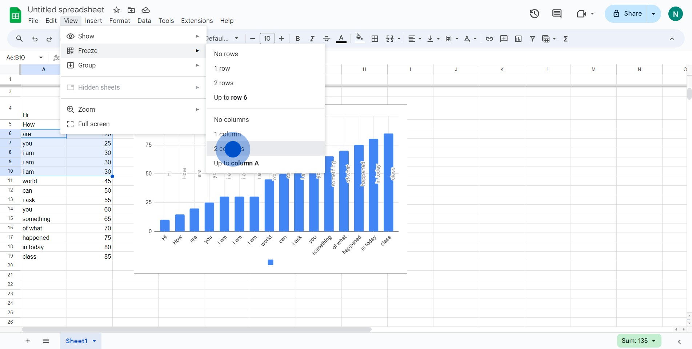Expand the Show submenu
The image size is (692, 349).
(133, 36)
